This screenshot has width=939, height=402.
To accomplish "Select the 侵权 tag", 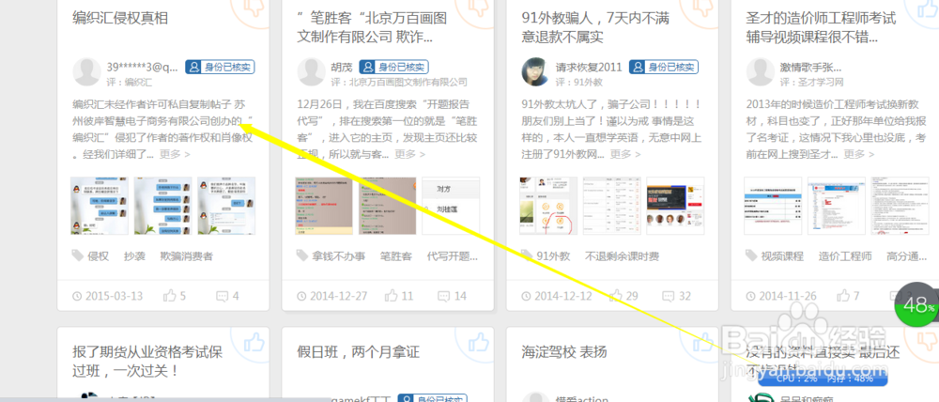I will [x=99, y=256].
